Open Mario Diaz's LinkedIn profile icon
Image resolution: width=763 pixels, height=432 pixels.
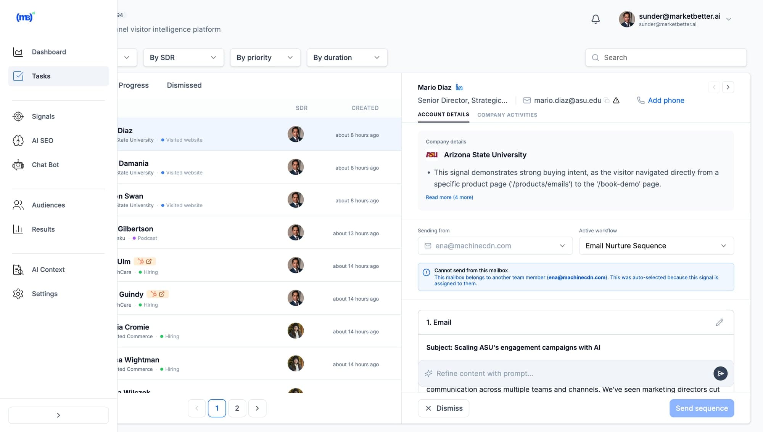click(459, 87)
